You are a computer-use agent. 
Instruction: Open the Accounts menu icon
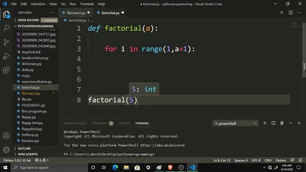point(6,136)
